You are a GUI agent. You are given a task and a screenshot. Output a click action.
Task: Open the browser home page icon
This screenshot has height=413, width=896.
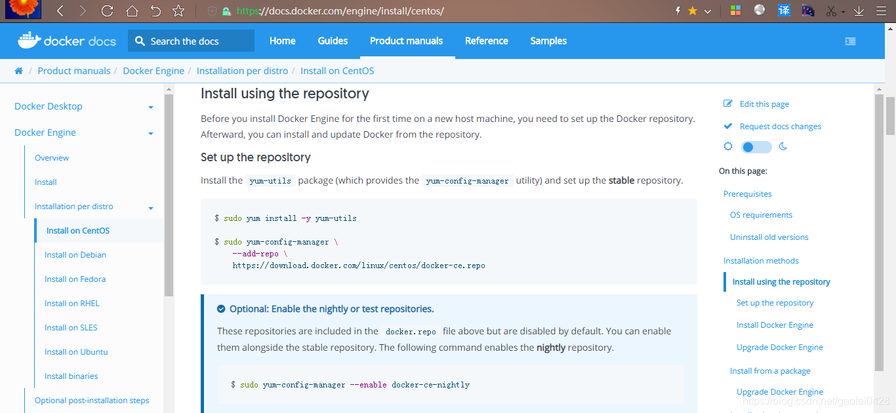[x=132, y=11]
